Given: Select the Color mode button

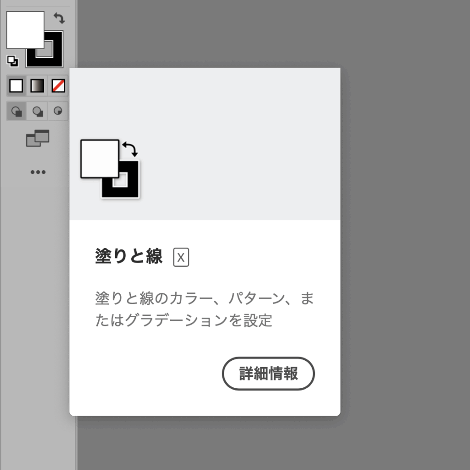Looking at the screenshot, I should pyautogui.click(x=16, y=86).
